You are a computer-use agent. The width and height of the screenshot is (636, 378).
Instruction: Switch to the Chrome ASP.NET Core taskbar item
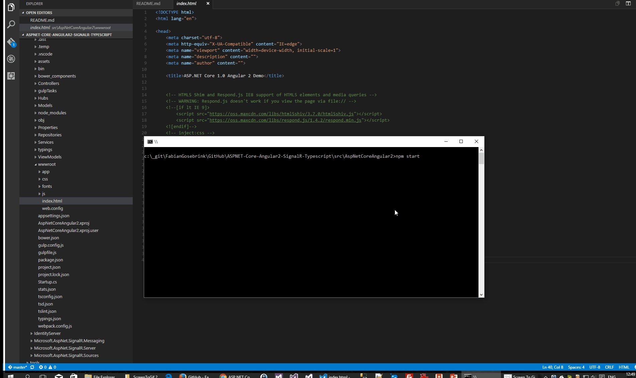tap(235, 376)
